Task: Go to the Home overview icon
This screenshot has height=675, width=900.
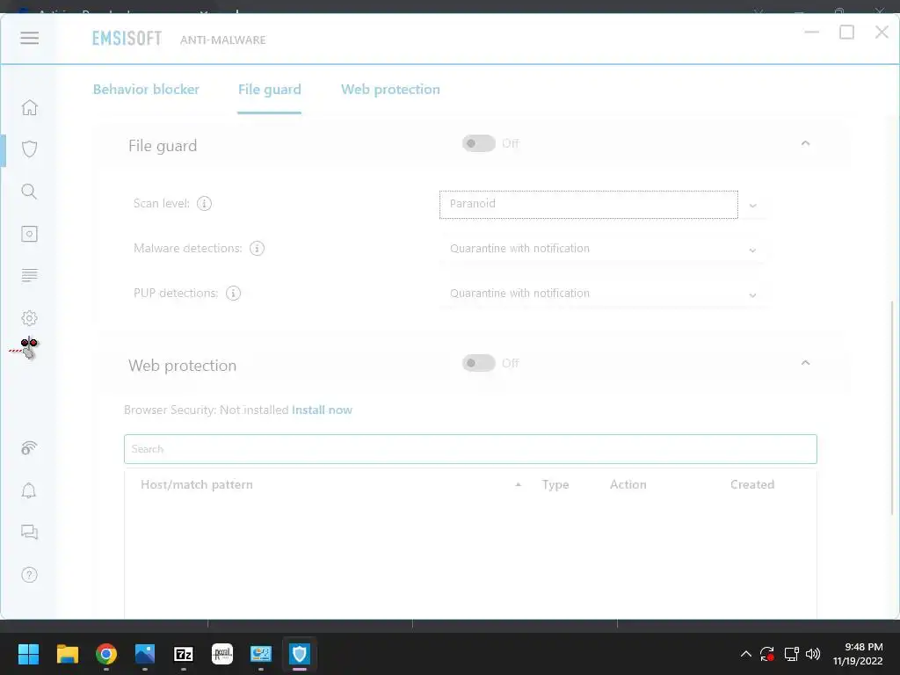Action: click(x=29, y=107)
